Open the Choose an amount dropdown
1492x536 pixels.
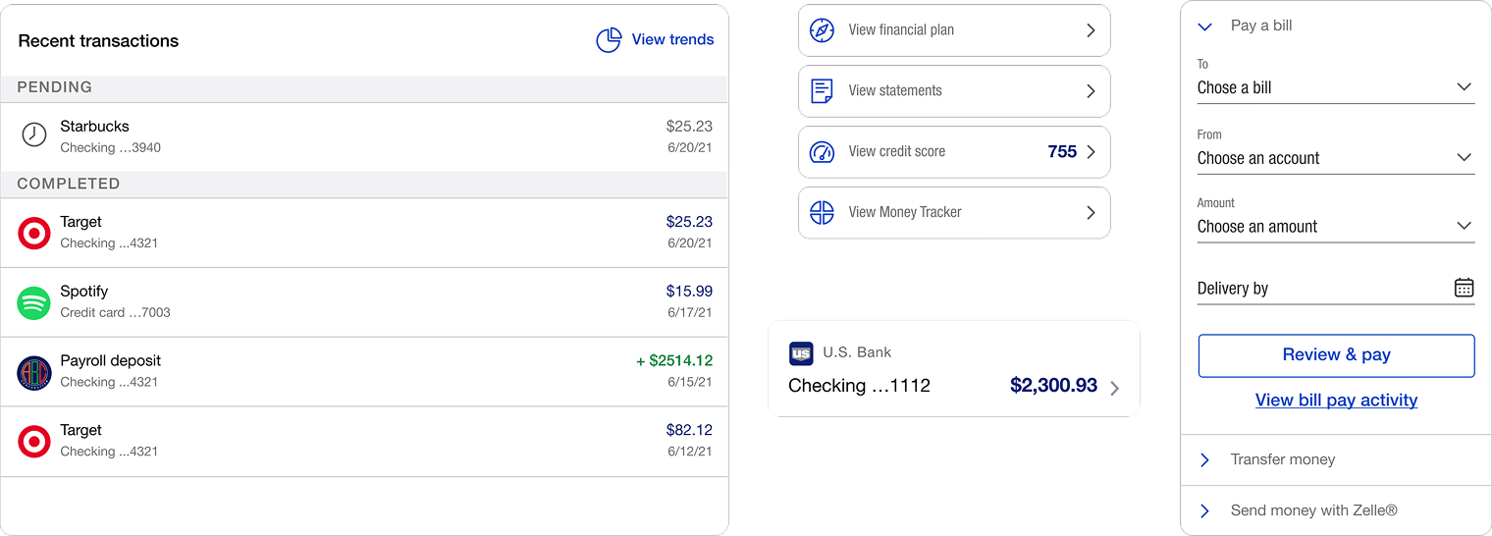point(1336,227)
